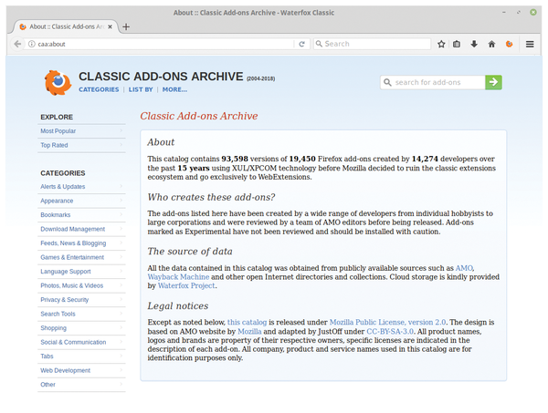Click the magnifier in add-ons search box

pos(387,82)
